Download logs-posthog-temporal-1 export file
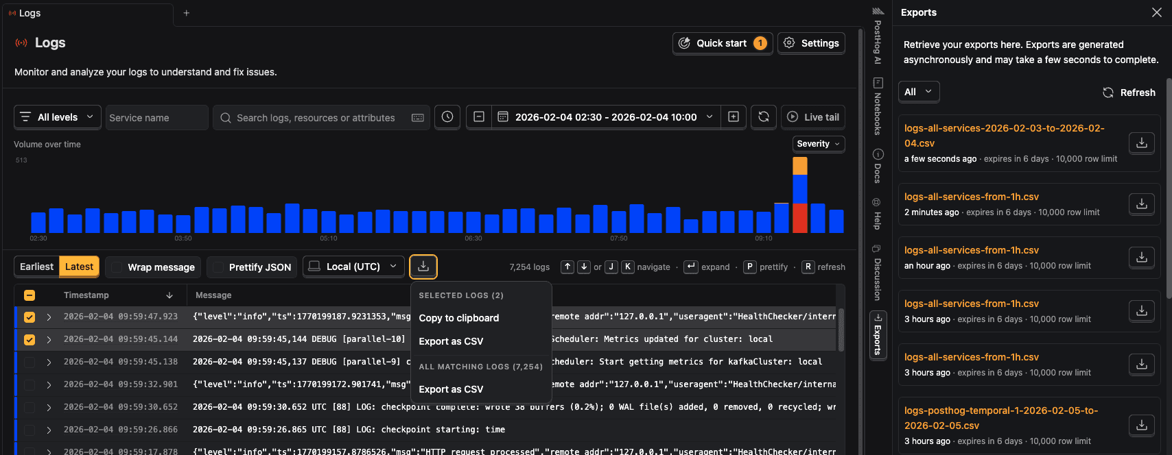 [x=1142, y=426]
